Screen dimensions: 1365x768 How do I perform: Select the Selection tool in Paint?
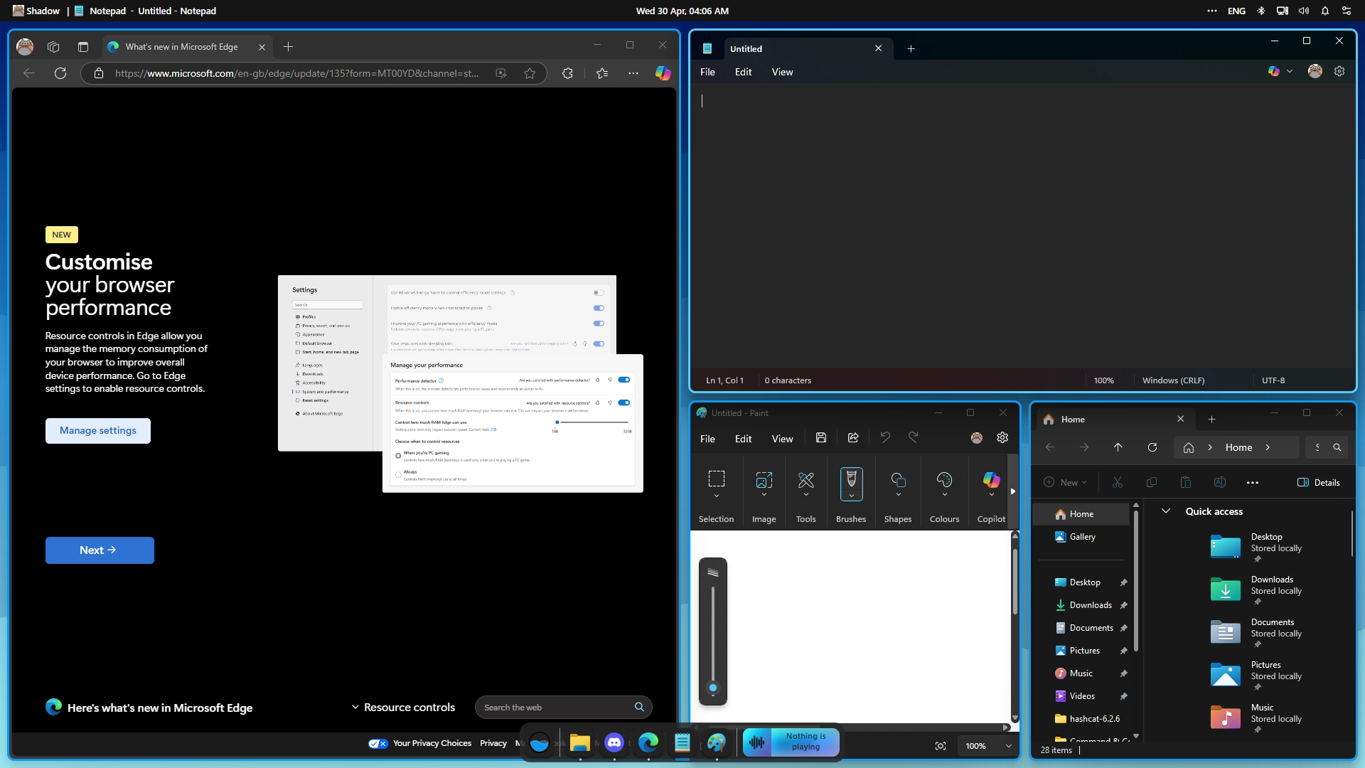coord(716,479)
